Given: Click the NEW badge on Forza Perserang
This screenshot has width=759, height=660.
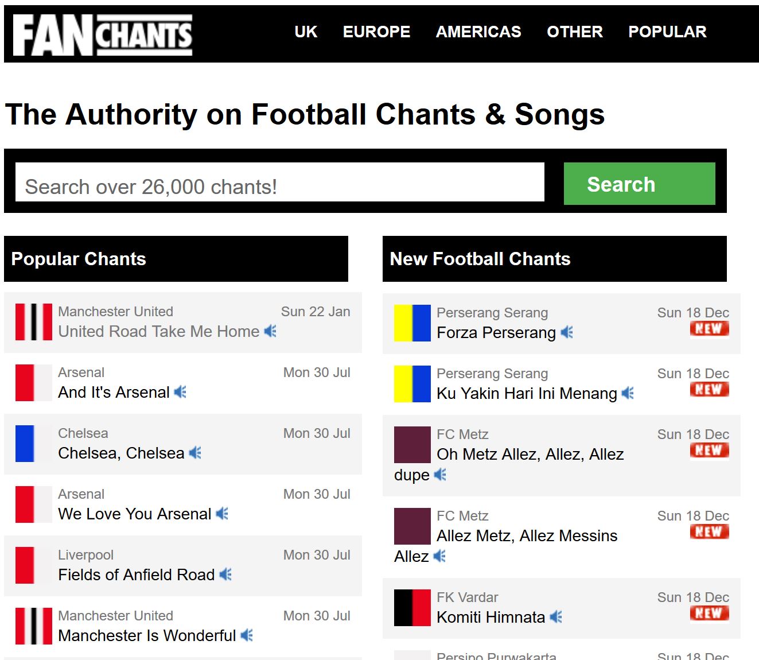Looking at the screenshot, I should click(710, 329).
